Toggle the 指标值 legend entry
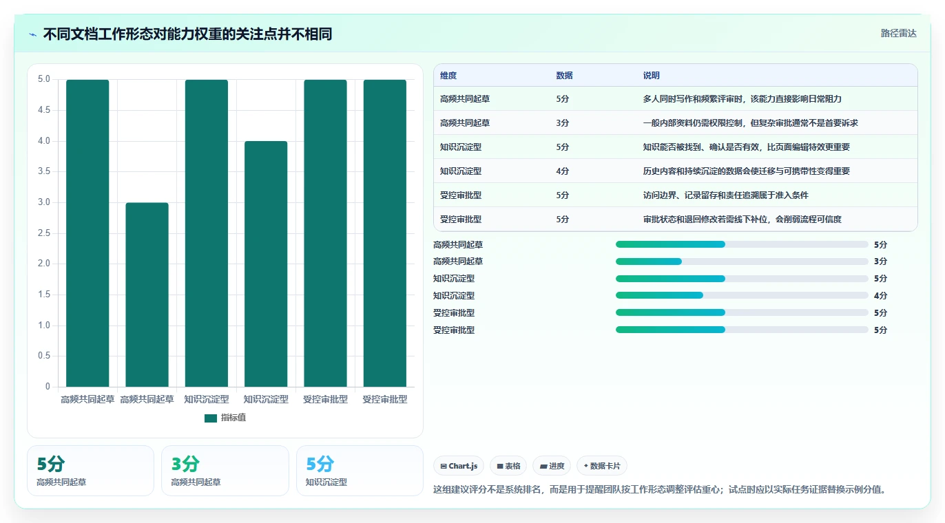 (225, 418)
